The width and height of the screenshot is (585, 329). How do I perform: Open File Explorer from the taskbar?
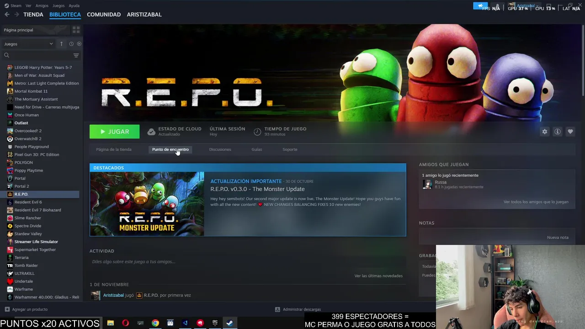coord(110,323)
